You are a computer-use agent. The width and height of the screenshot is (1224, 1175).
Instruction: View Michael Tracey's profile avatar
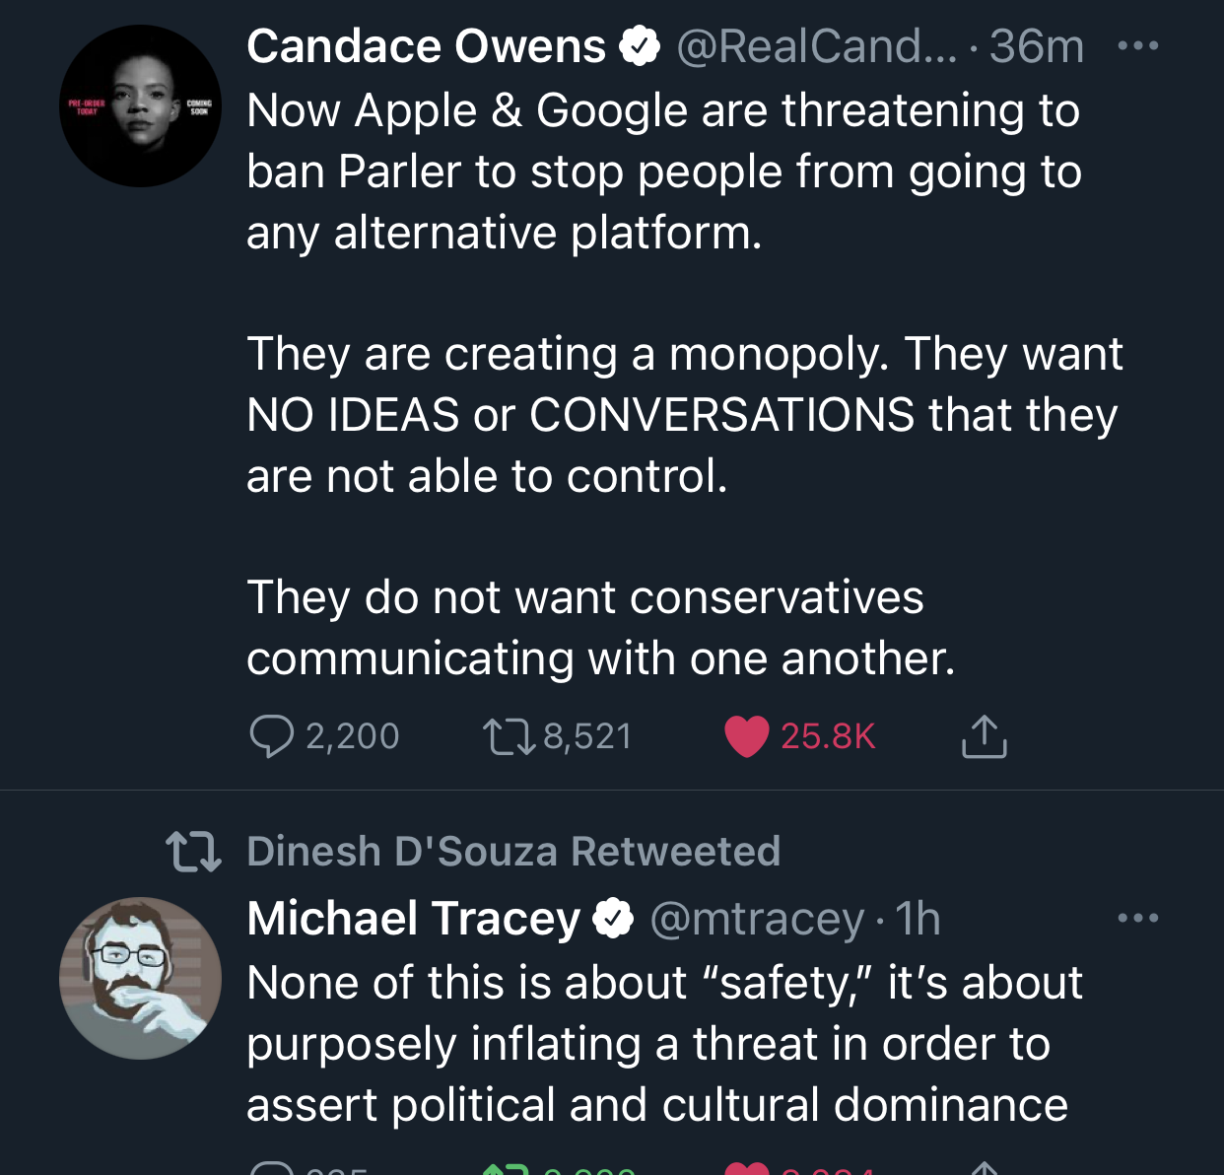point(140,978)
